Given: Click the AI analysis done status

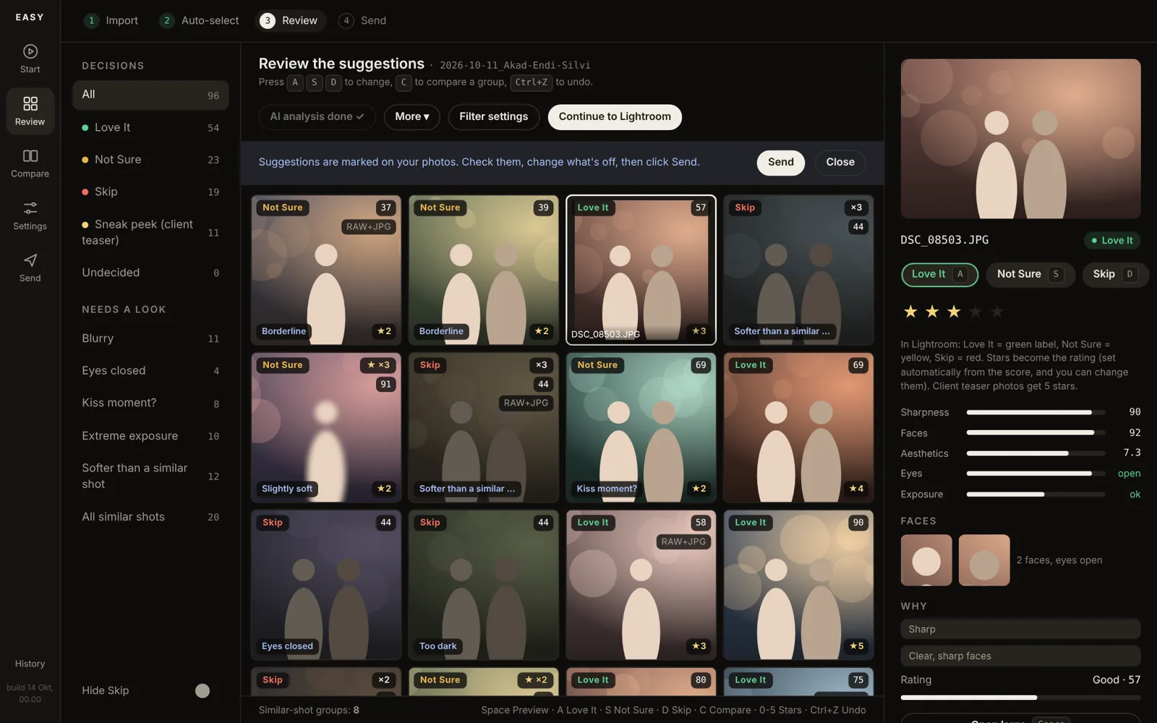Looking at the screenshot, I should (317, 116).
